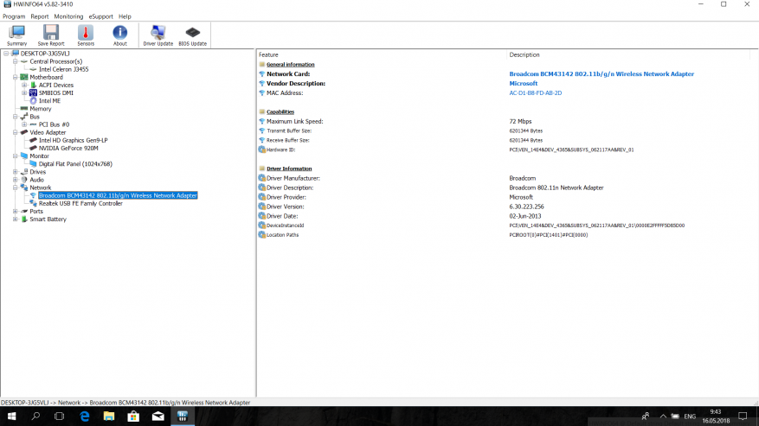Click the Driver Information section heading
The width and height of the screenshot is (759, 426).
tap(289, 168)
